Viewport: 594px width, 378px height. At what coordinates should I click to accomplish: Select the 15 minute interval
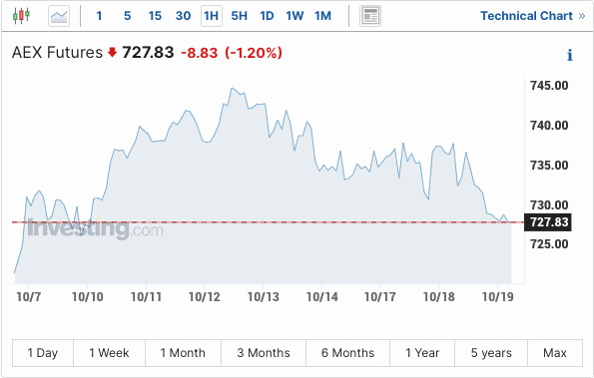(x=155, y=16)
